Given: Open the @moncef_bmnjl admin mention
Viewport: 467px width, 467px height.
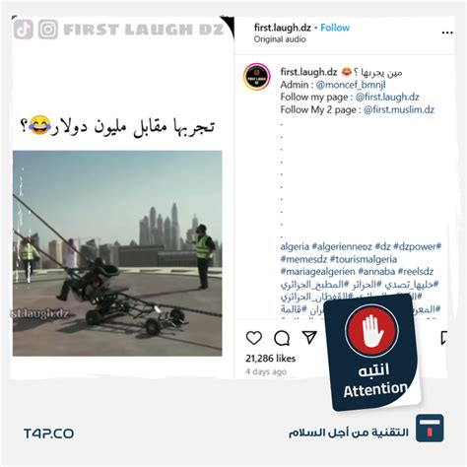Looking at the screenshot, I should [351, 85].
